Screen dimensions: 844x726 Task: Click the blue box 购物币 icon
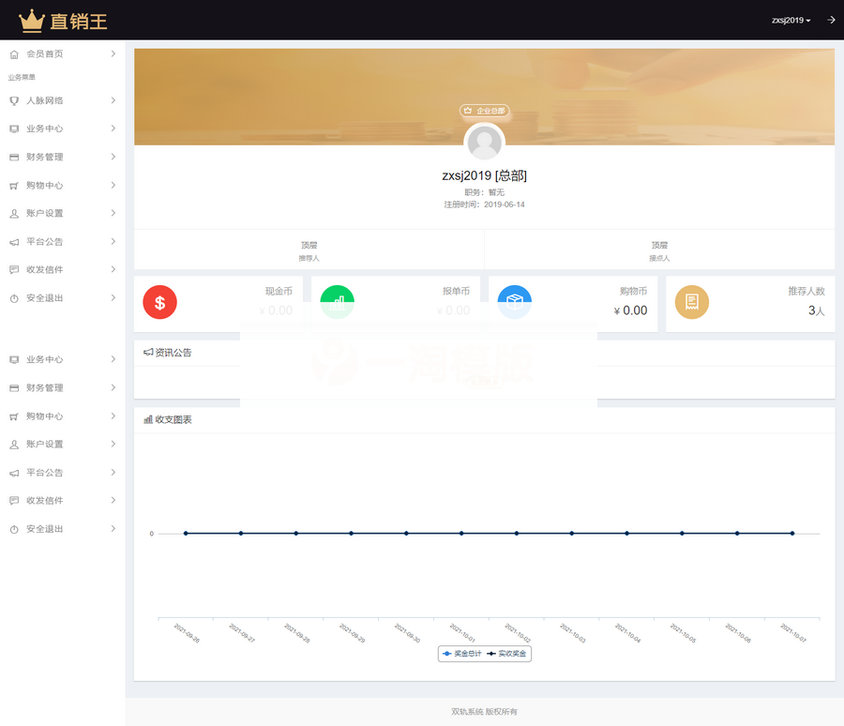(x=515, y=302)
